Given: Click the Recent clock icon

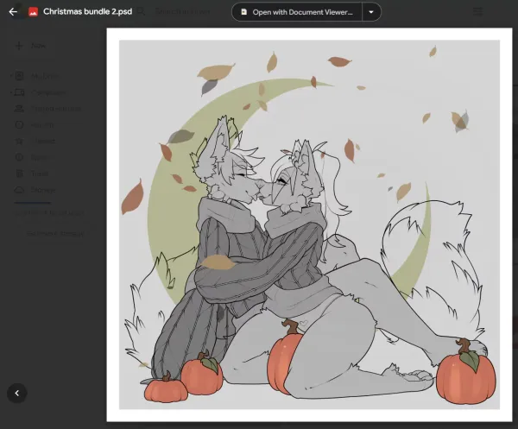Looking at the screenshot, I should [x=20, y=125].
